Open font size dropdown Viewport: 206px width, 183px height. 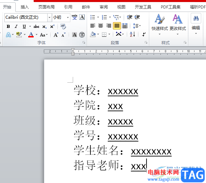click(x=68, y=17)
